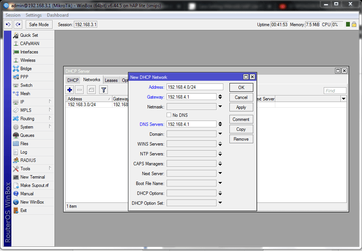Tick the No DNS checkbox
362x251 pixels.
point(169,115)
